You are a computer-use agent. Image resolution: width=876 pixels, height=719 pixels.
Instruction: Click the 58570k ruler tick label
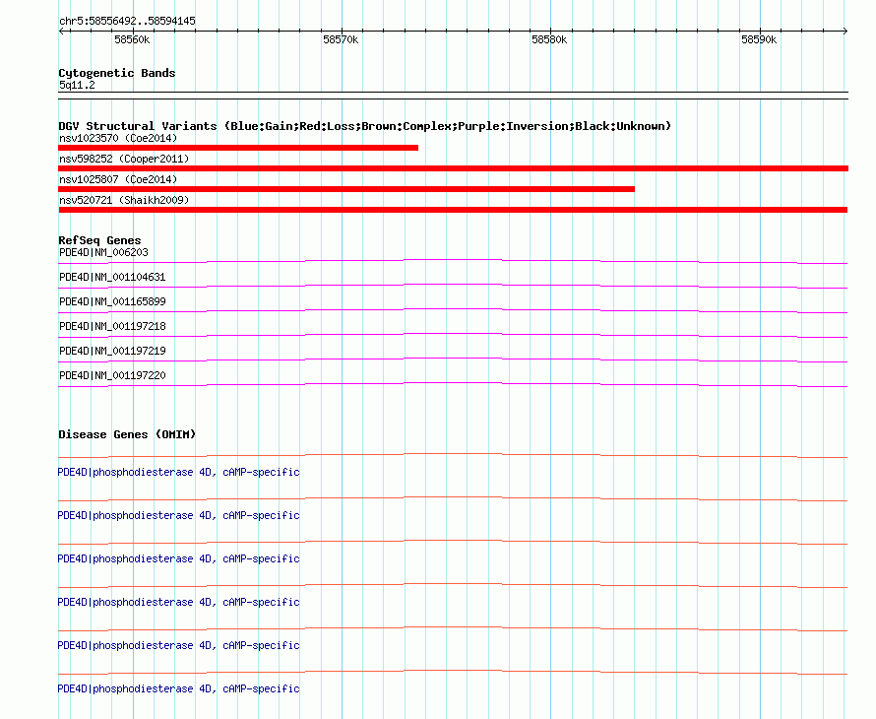point(341,39)
